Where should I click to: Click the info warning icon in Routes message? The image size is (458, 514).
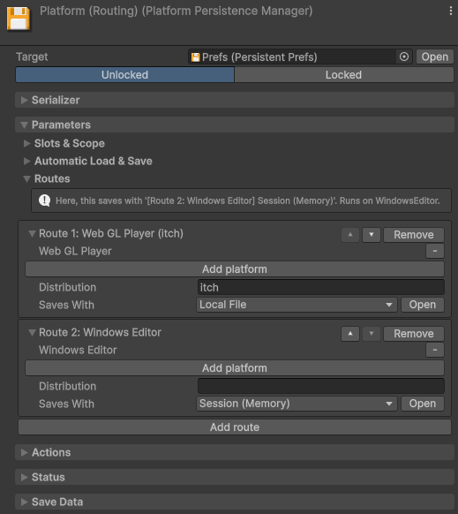44,200
